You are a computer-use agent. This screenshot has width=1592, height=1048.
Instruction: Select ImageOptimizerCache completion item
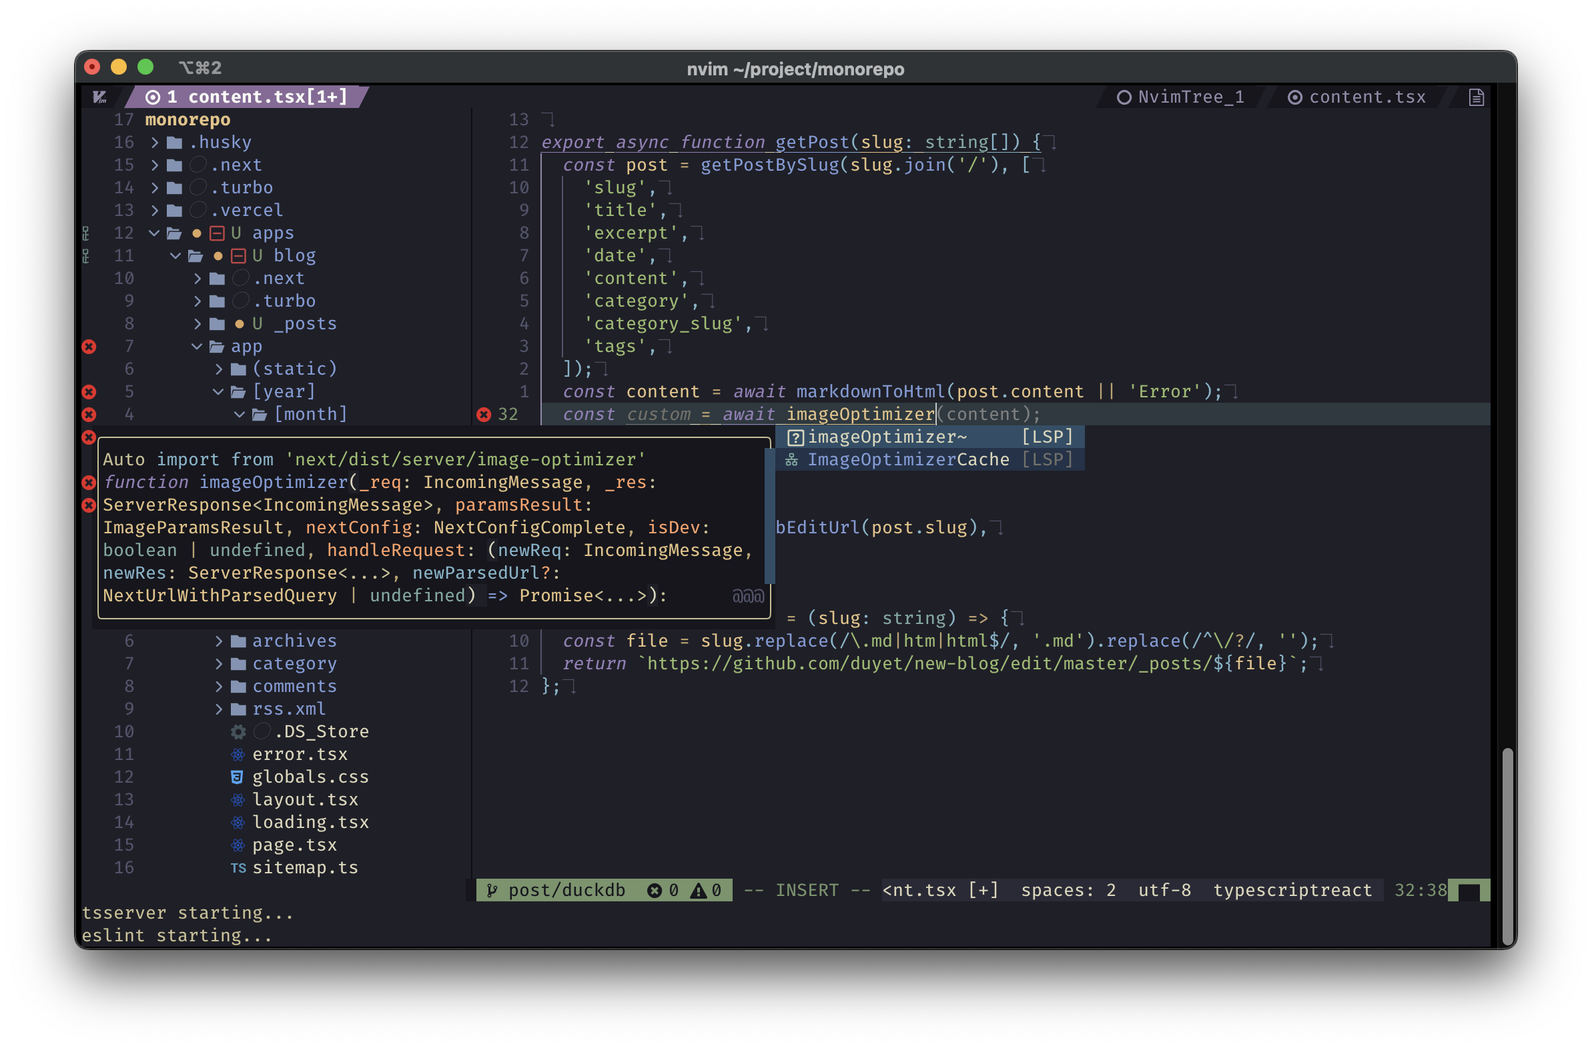tap(907, 460)
